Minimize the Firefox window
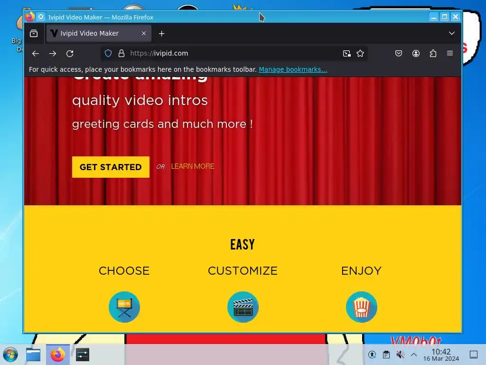This screenshot has height=365, width=486. click(434, 17)
